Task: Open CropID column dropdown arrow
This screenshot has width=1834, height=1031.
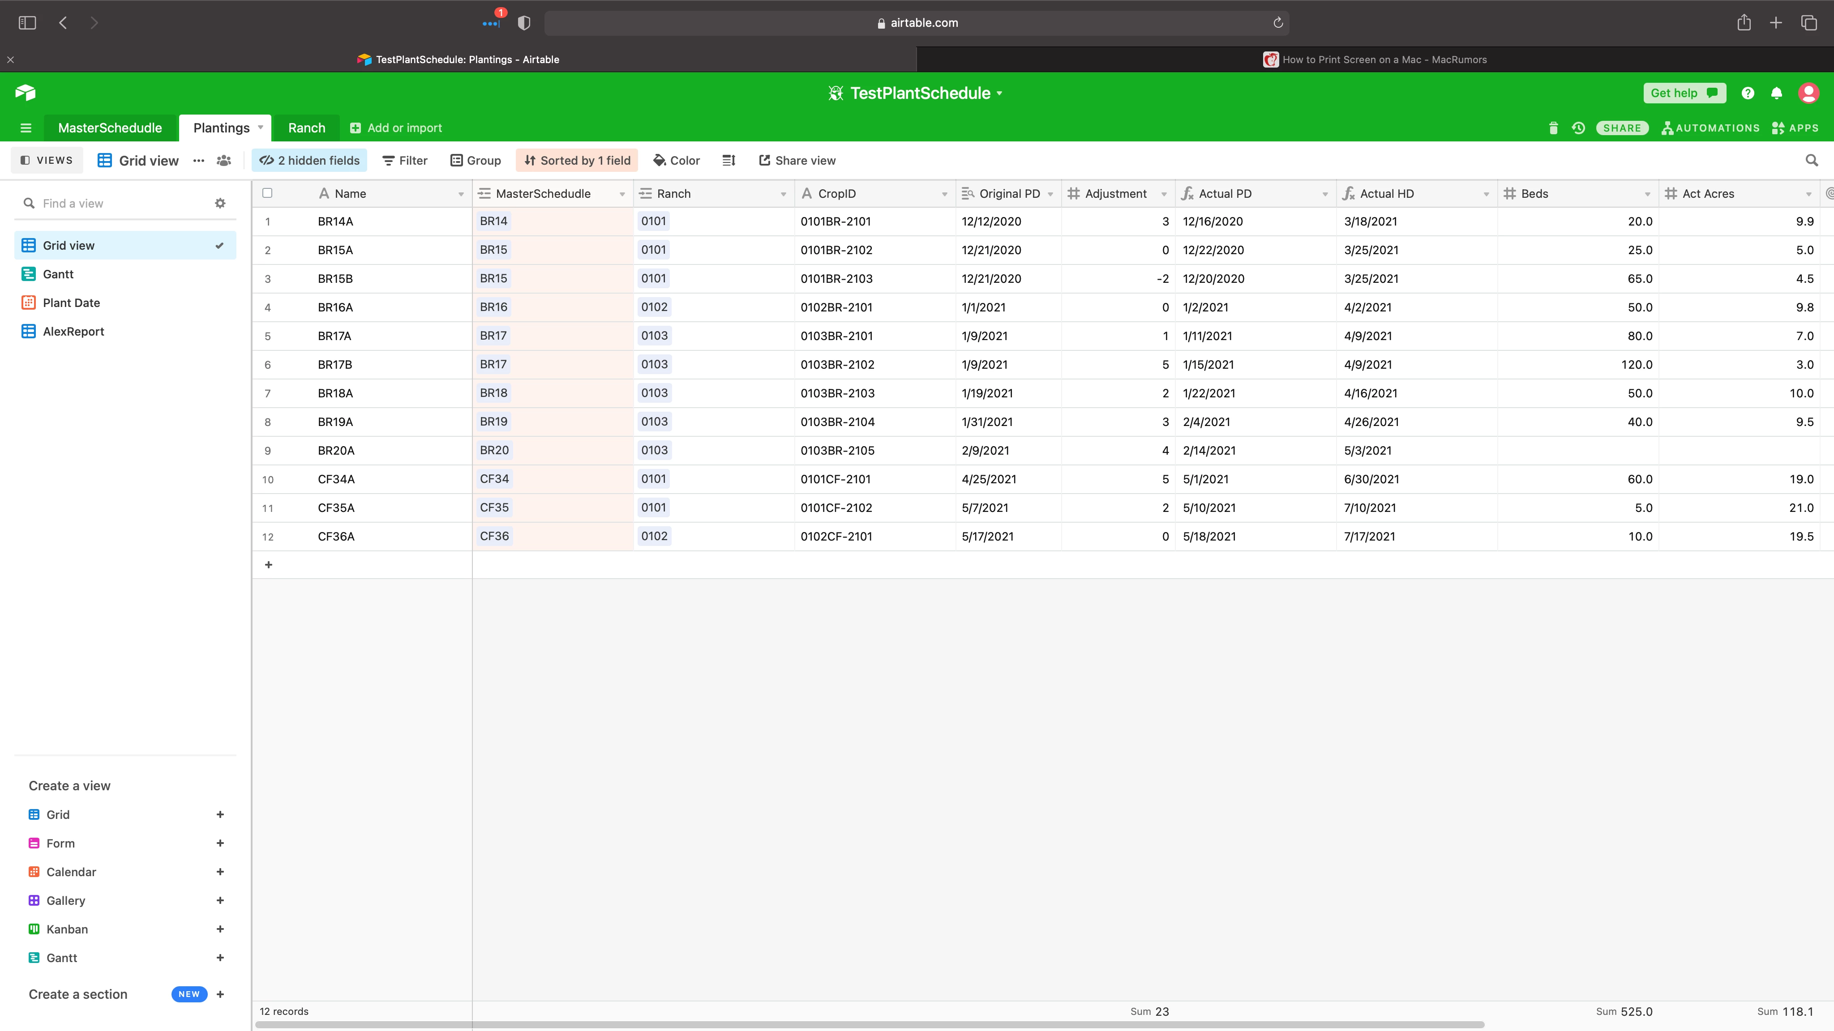Action: (945, 194)
